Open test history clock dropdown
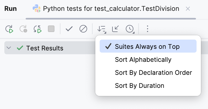Viewport: 208px width, 109px height. pos(130,29)
